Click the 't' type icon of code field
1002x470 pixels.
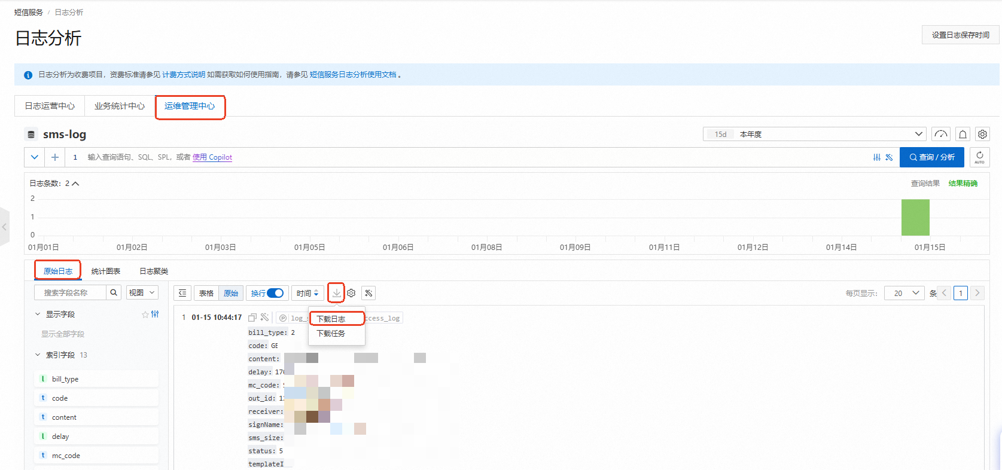point(43,398)
